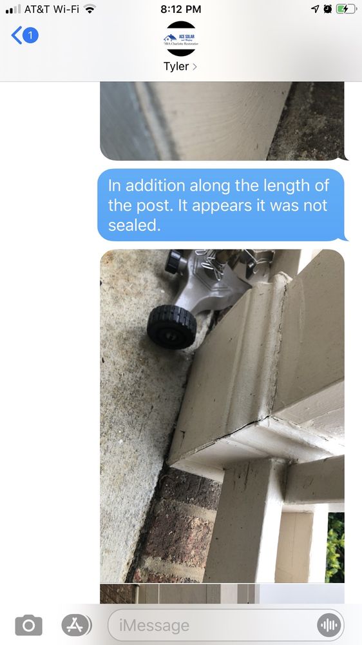Open the App Store apps drawer
This screenshot has height=645, width=362.
[77, 625]
